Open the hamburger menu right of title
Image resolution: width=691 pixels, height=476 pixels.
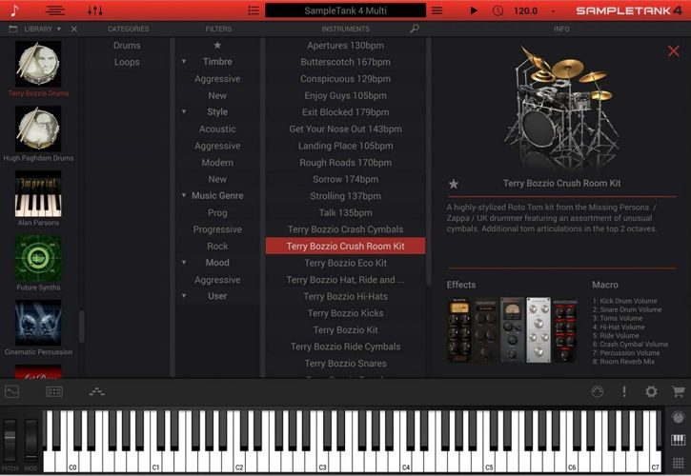click(437, 10)
